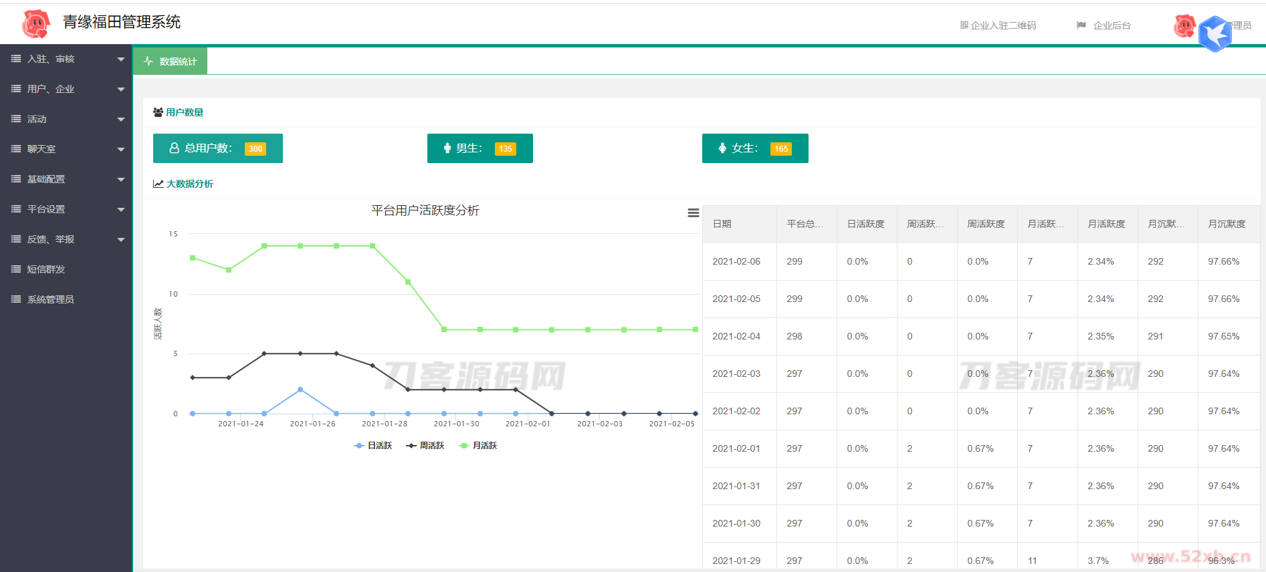The width and height of the screenshot is (1266, 572).
Task: Click the list icon beside 短信群发
Action: click(x=16, y=269)
